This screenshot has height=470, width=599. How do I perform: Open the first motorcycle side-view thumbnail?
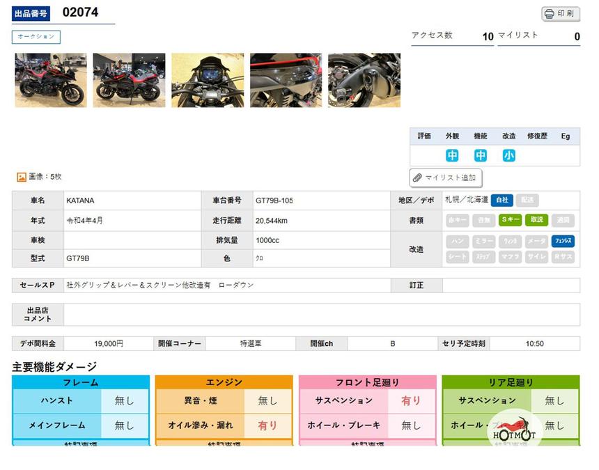[x=51, y=80]
